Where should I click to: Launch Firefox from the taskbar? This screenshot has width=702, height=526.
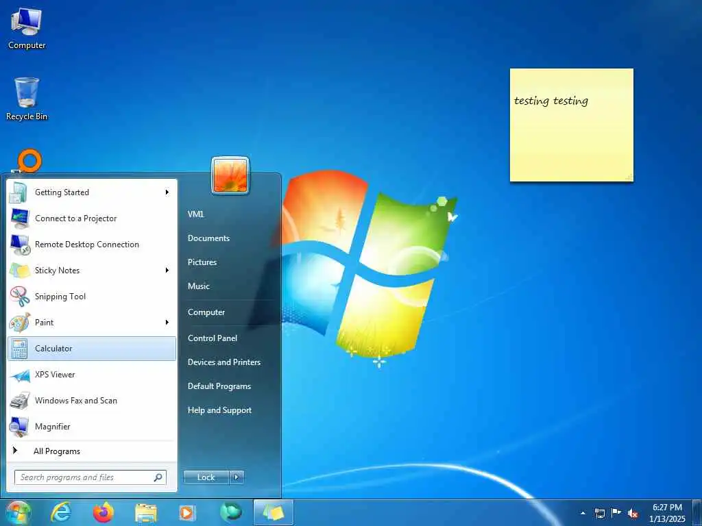point(103,512)
